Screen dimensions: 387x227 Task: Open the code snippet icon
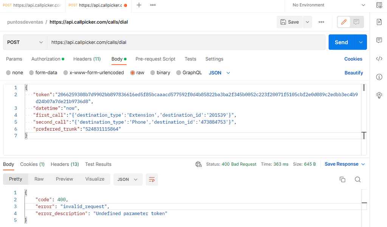point(379,59)
